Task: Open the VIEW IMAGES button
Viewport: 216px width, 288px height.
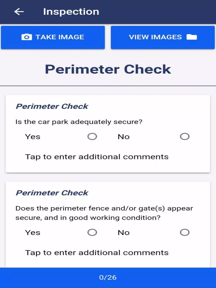Action: (163, 38)
